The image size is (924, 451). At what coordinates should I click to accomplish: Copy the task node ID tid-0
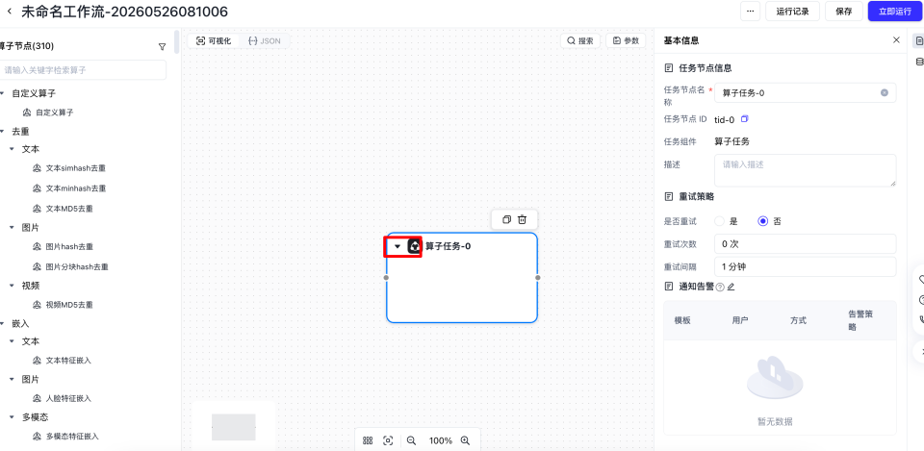tap(744, 119)
